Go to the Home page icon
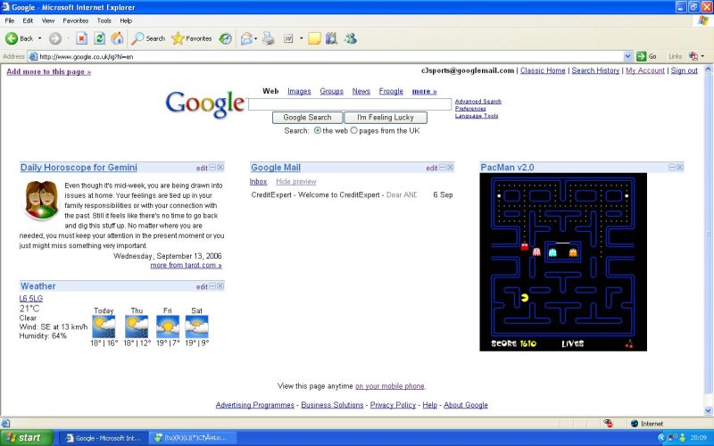The image size is (714, 446). coord(117,38)
